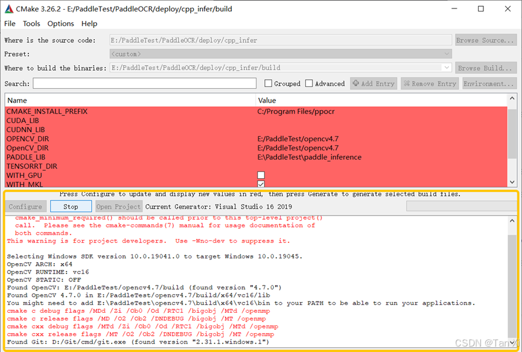Viewport: 522px width, 352px height.
Task: Select the CUDA_LIB entry
Action: tap(256, 121)
